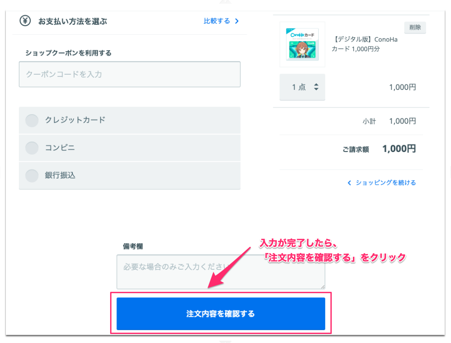Choose コンビニ as the payment method

[32, 148]
